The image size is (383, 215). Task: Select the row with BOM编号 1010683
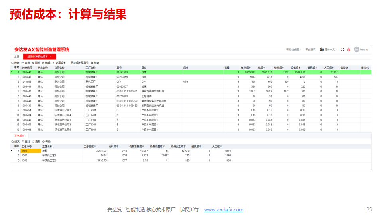pos(26,82)
